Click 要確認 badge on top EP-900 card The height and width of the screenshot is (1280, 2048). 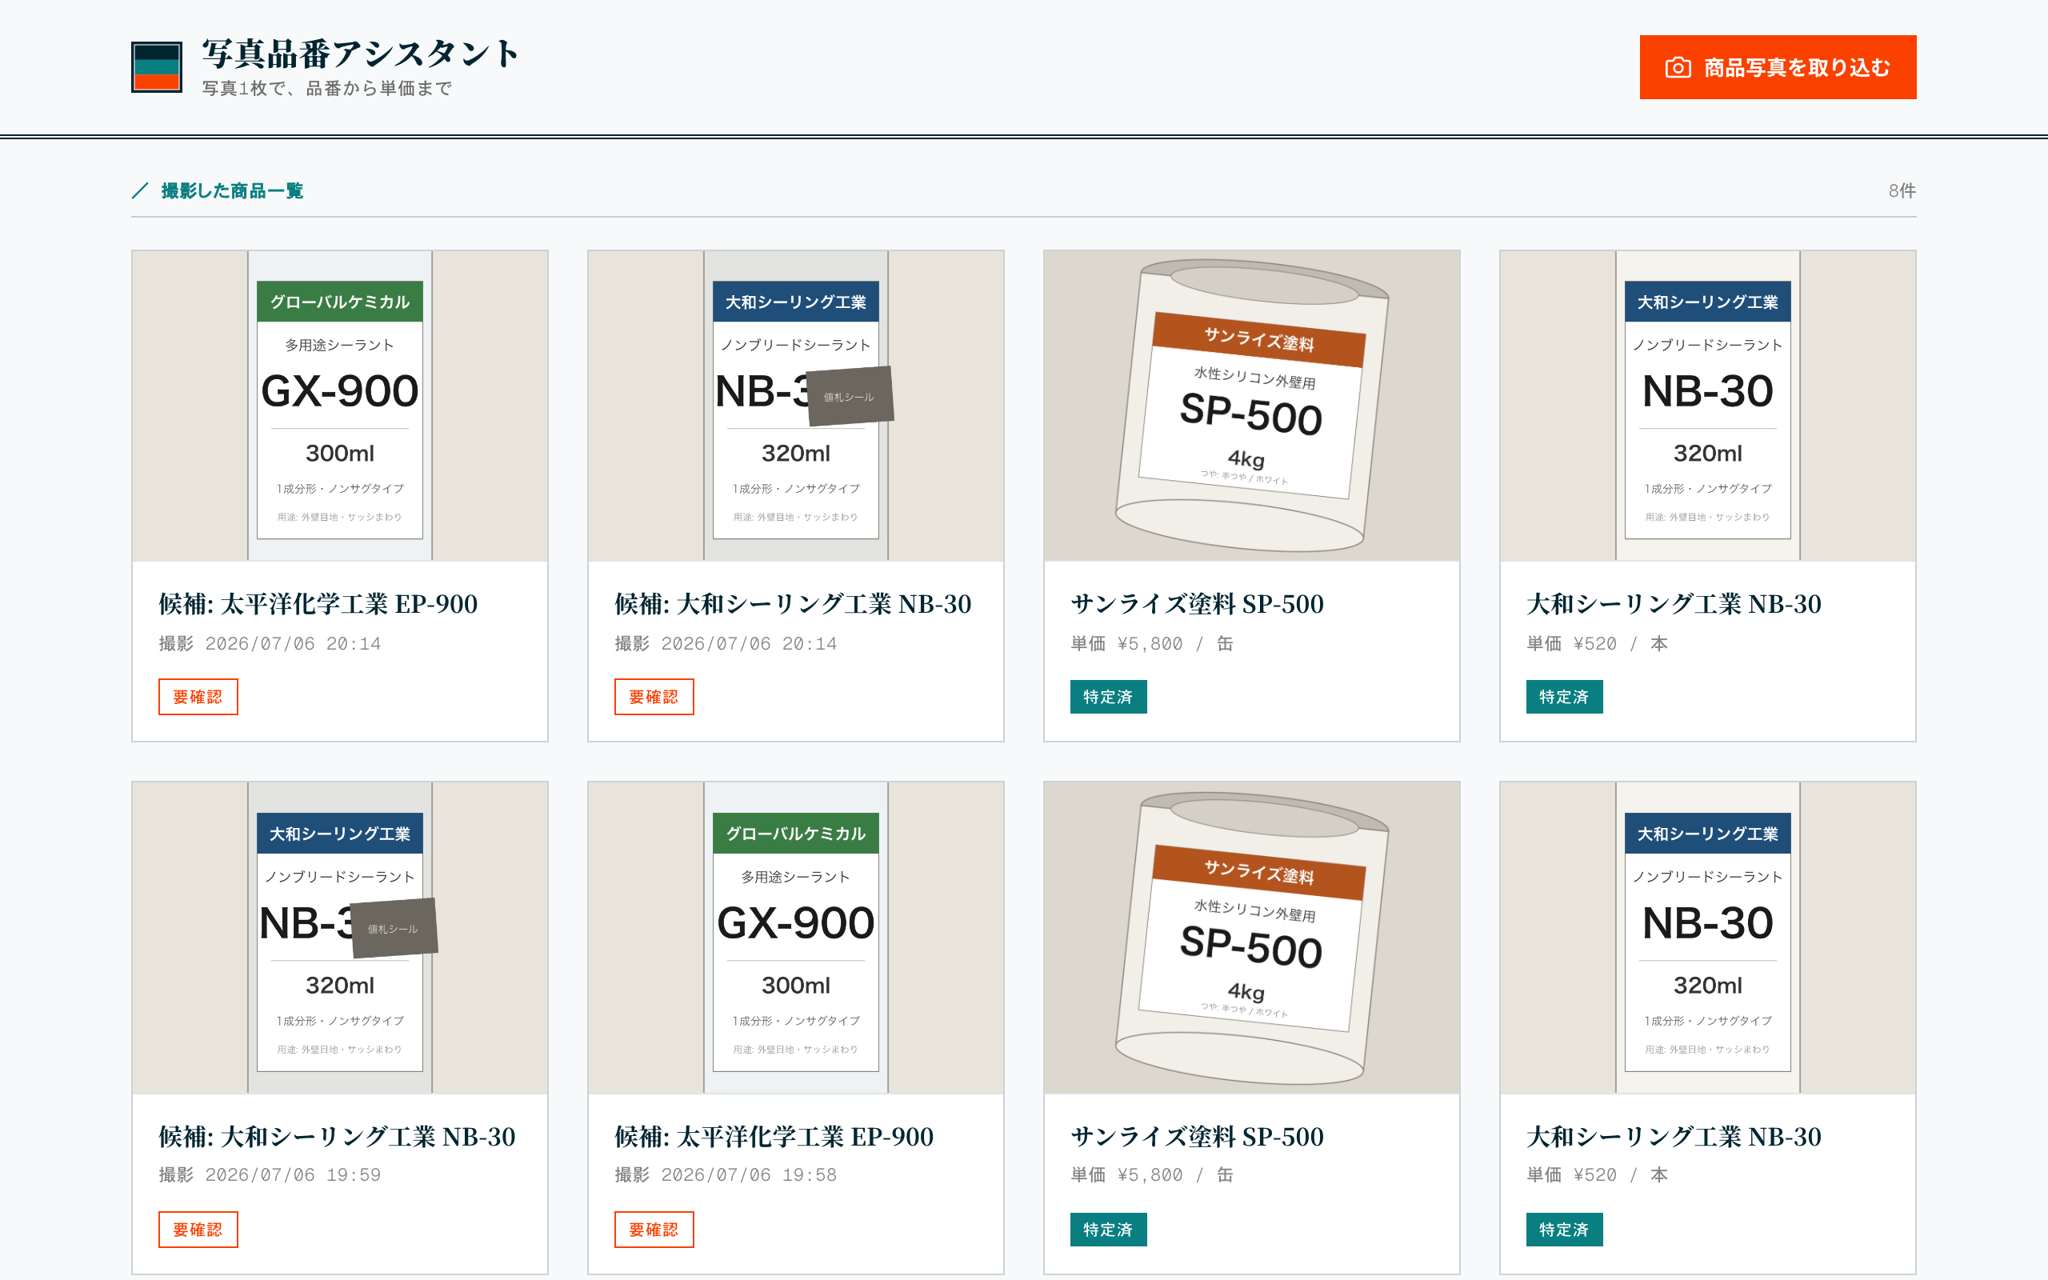[198, 697]
